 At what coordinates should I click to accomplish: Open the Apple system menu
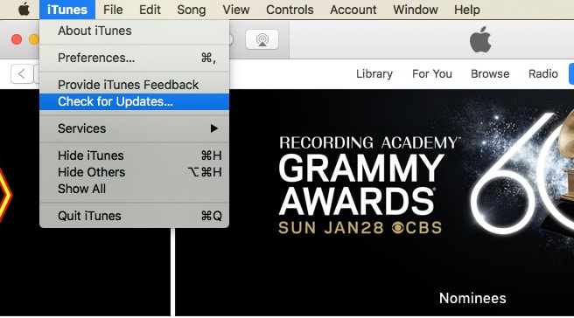(24, 9)
